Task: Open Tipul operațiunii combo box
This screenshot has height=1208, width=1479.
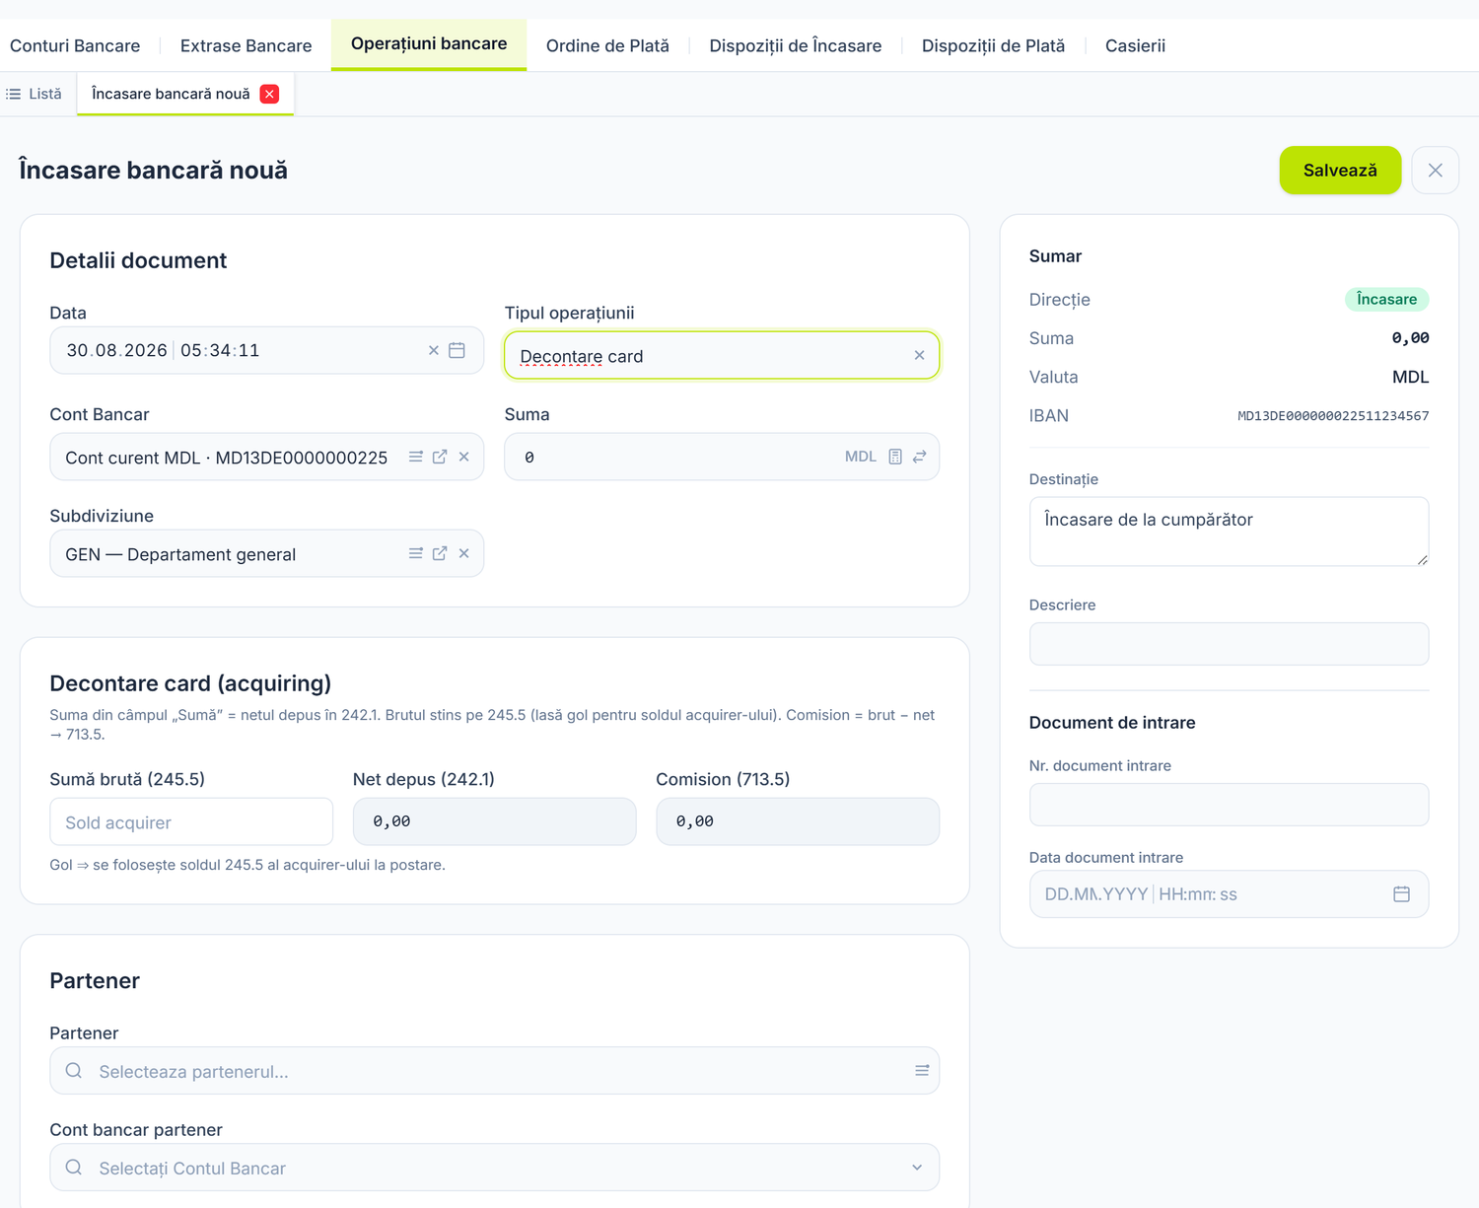Action: pos(722,355)
